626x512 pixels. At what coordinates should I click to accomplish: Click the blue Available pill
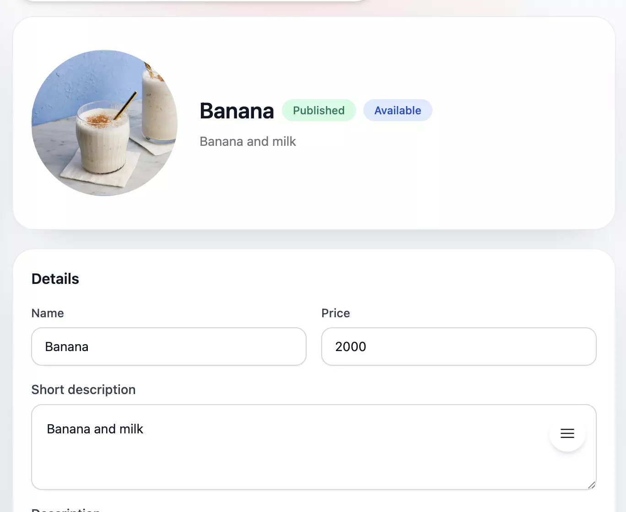pyautogui.click(x=397, y=110)
